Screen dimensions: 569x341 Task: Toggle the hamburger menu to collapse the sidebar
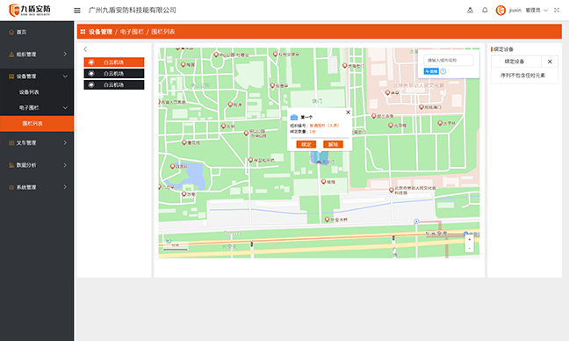tap(77, 11)
